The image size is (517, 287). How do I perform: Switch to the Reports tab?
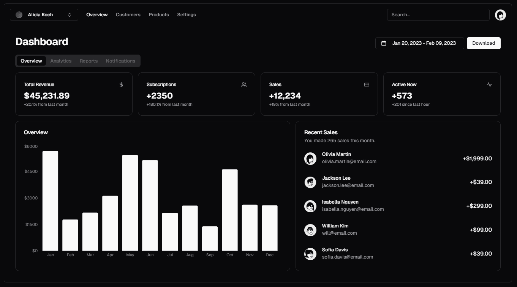click(x=89, y=61)
